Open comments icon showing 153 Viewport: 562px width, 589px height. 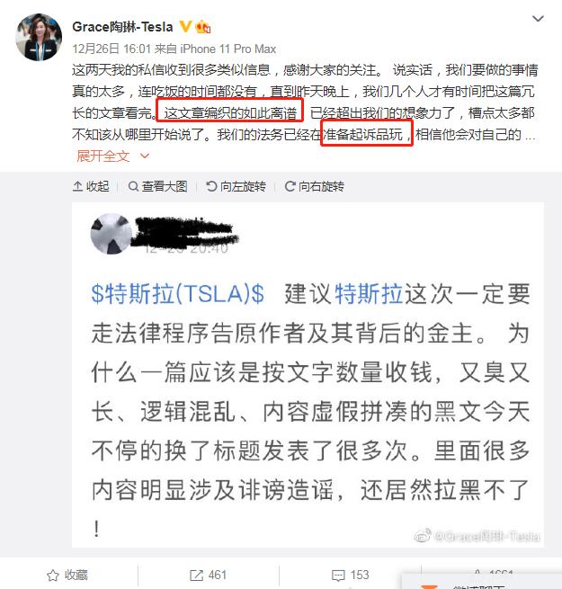(x=338, y=576)
